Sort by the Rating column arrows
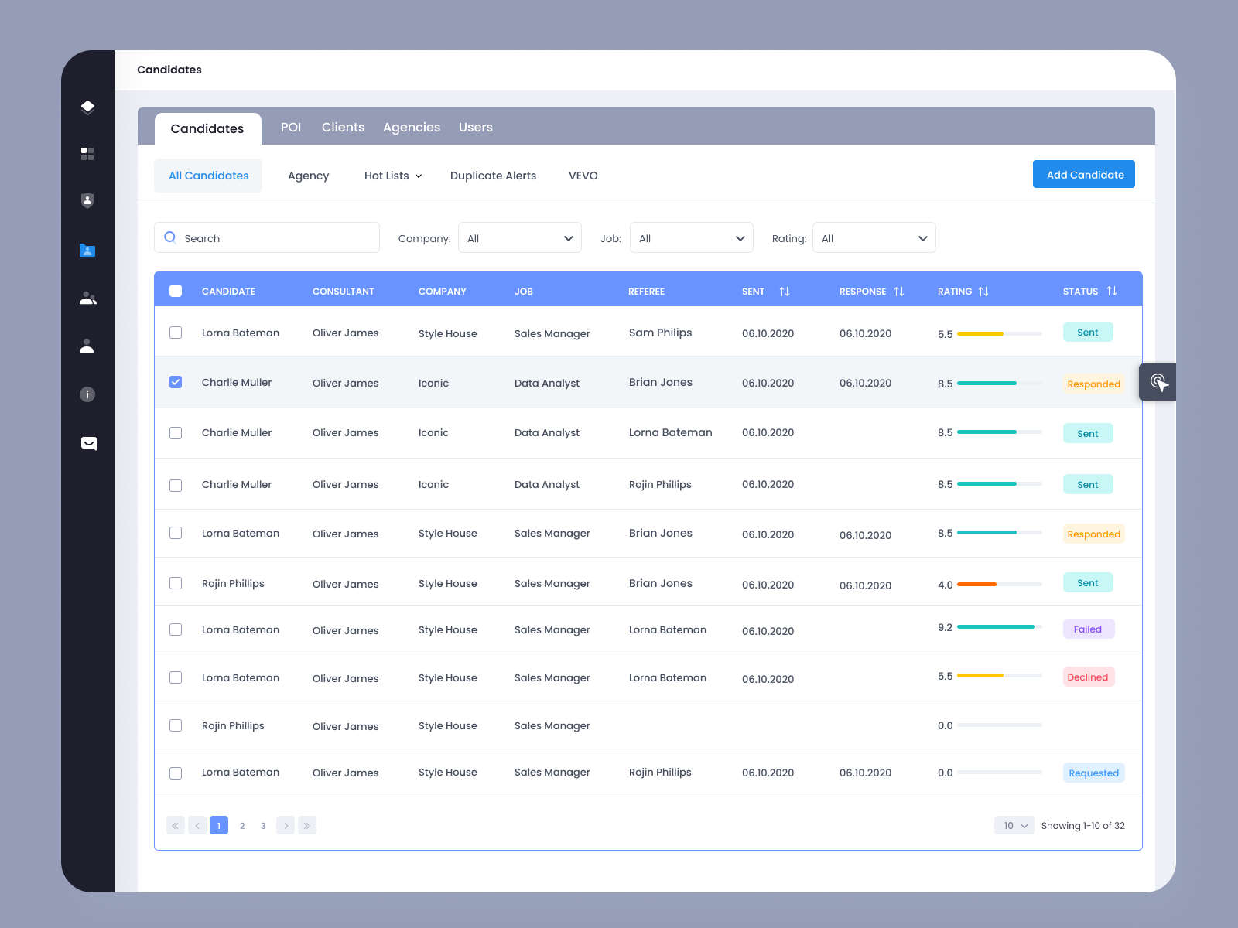 983,292
